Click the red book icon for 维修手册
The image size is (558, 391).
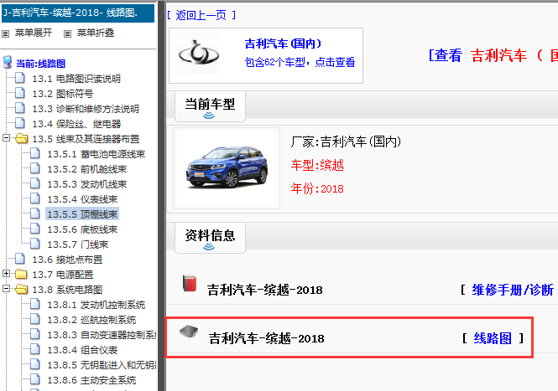point(190,283)
